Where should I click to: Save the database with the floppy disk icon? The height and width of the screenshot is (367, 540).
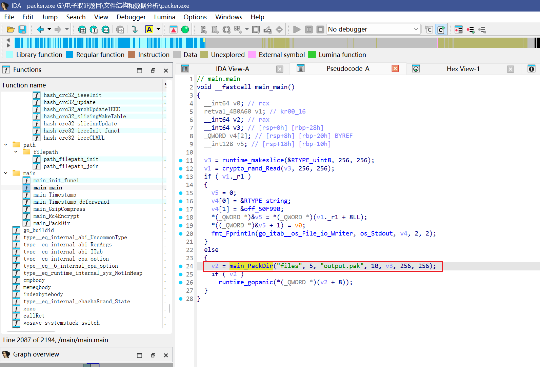22,29
